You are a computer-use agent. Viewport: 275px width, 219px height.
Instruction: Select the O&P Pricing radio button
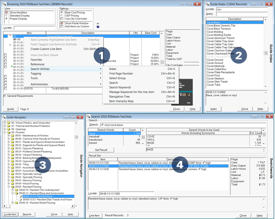(x=62, y=16)
